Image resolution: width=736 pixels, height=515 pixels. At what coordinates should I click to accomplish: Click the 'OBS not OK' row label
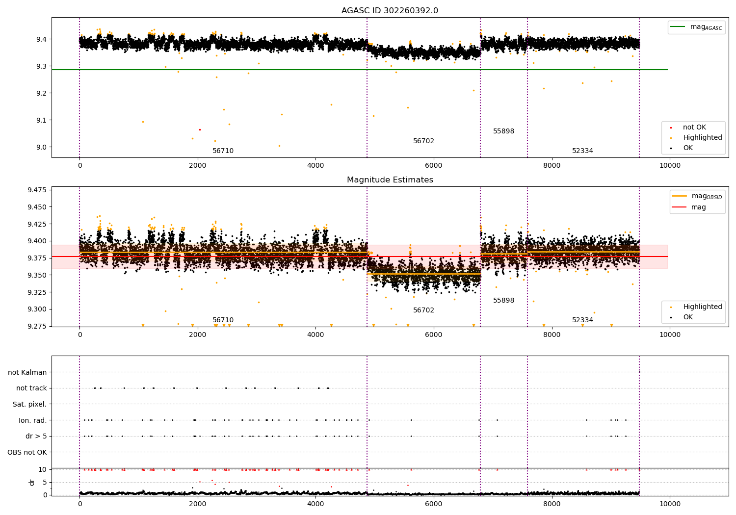click(x=27, y=452)
